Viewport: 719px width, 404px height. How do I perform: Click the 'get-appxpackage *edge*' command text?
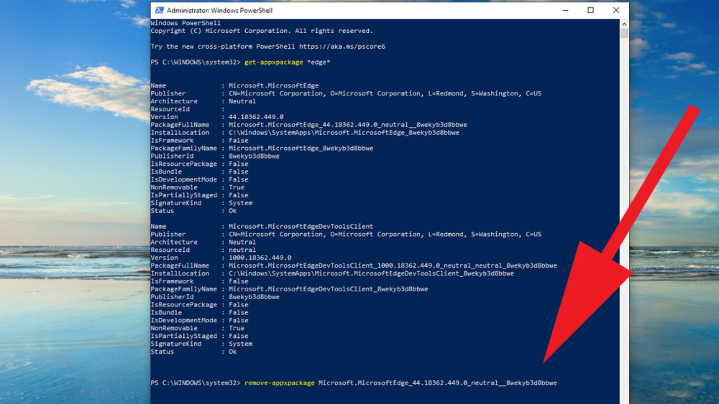click(287, 62)
